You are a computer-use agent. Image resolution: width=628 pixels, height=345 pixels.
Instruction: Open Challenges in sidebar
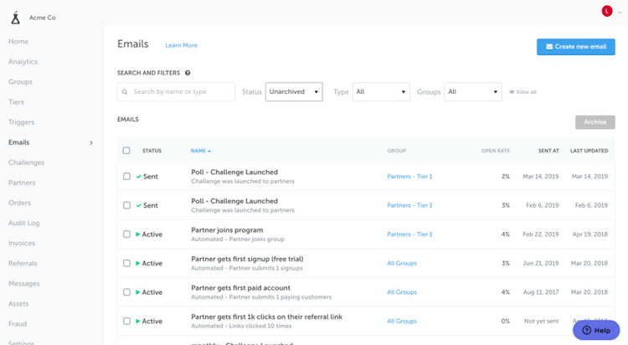[x=27, y=162]
